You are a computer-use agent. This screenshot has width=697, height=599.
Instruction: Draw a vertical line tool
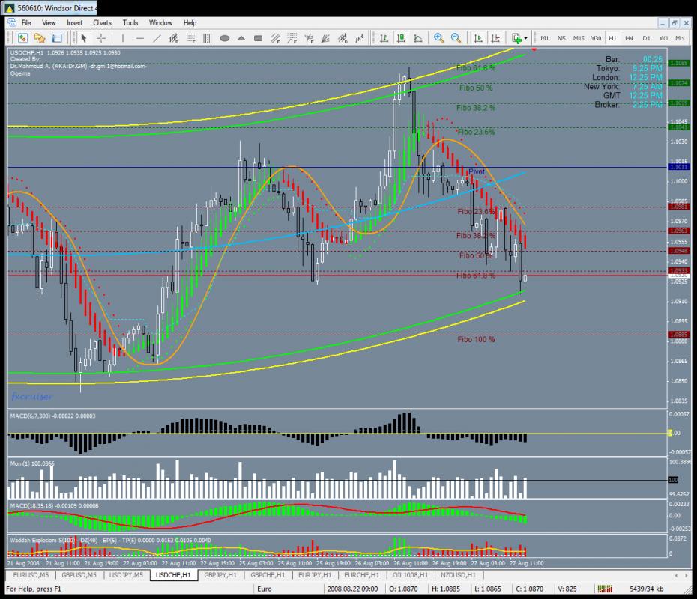(123, 38)
